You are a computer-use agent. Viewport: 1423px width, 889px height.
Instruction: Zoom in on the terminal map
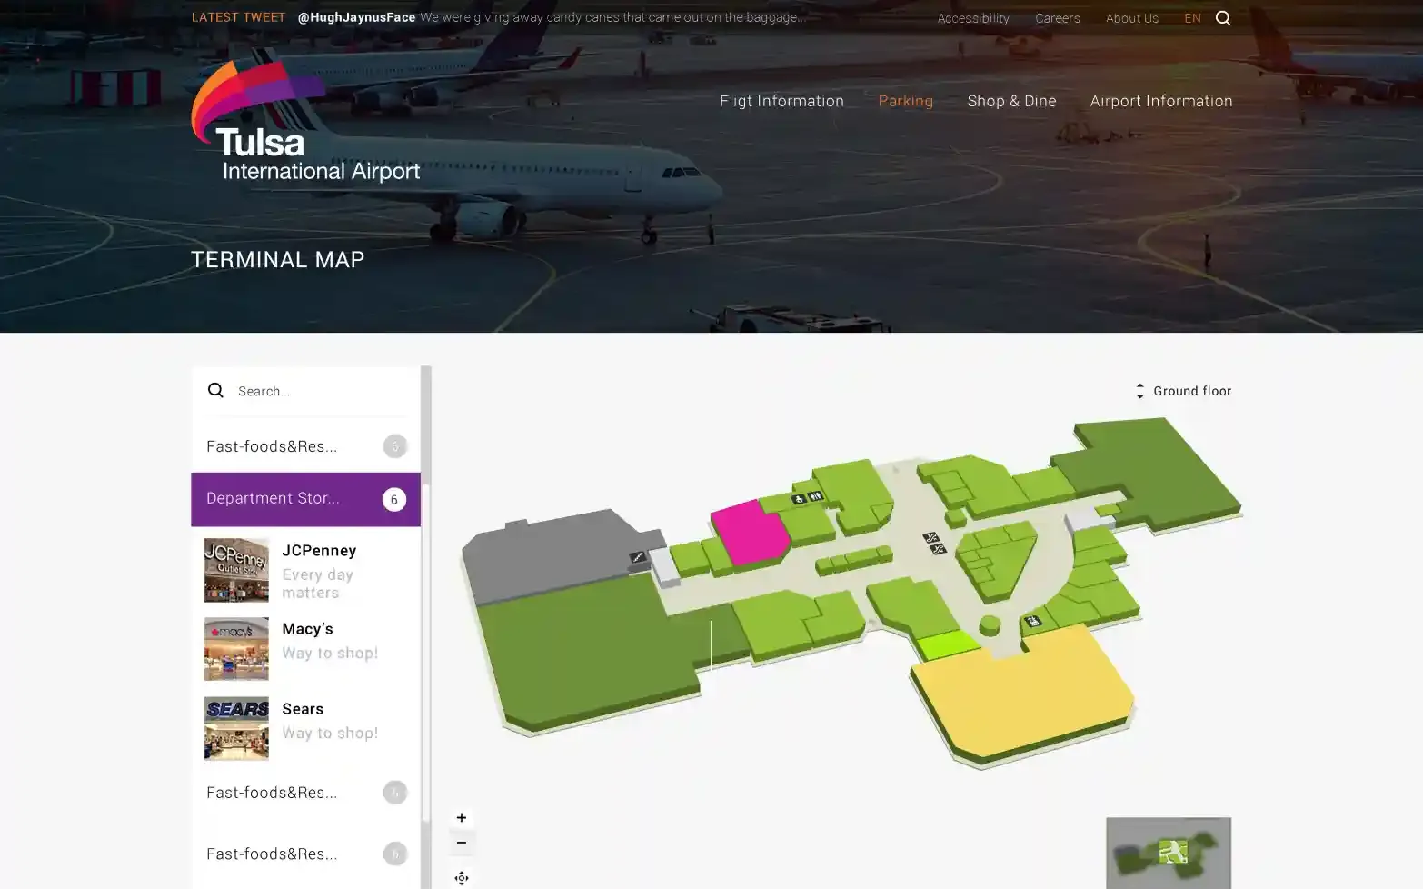(x=462, y=817)
